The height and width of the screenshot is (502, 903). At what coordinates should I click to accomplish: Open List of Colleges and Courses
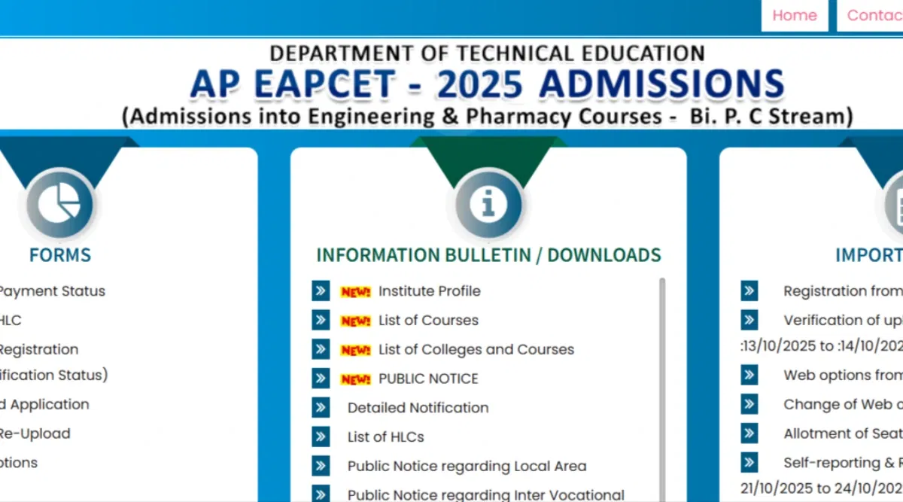pyautogui.click(x=476, y=350)
